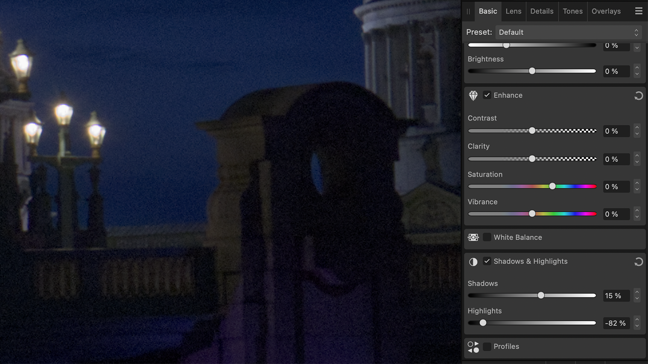648x364 pixels.
Task: Click the Highlights stepper arrows
Action: pyautogui.click(x=637, y=323)
